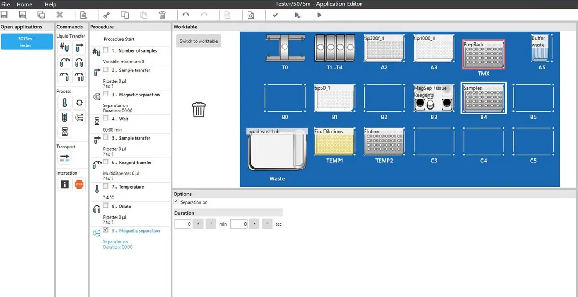This screenshot has width=578, height=297.
Task: Open the Home menu
Action: [24, 4]
